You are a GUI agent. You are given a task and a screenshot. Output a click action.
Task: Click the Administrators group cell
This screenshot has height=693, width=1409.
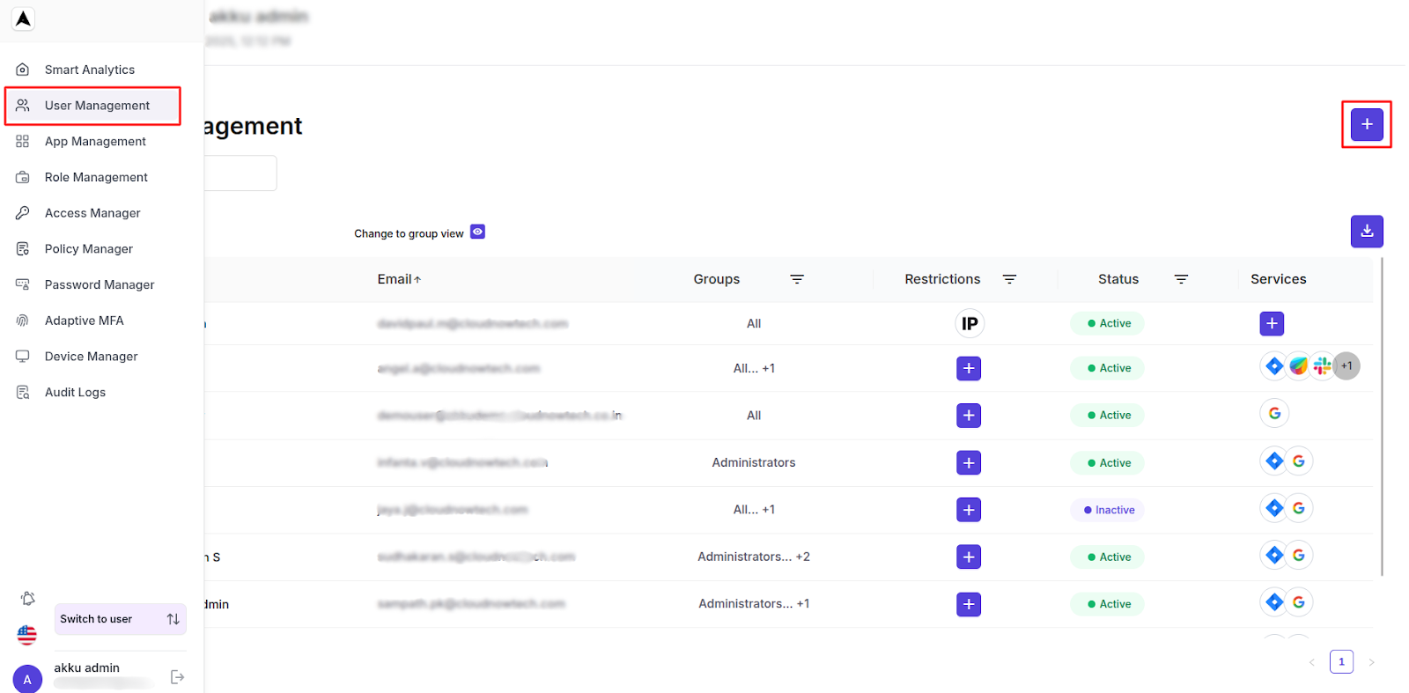754,462
